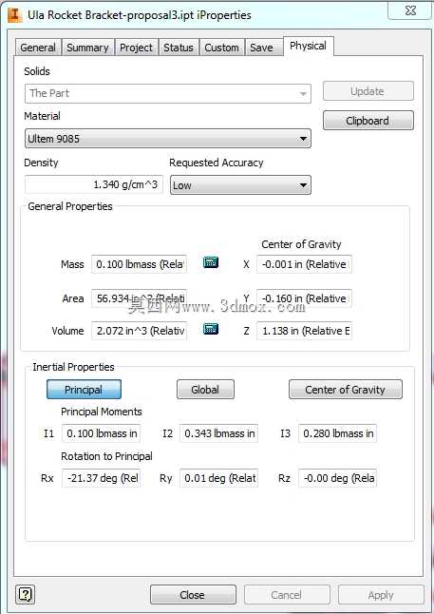Select the Status tab

point(179,48)
